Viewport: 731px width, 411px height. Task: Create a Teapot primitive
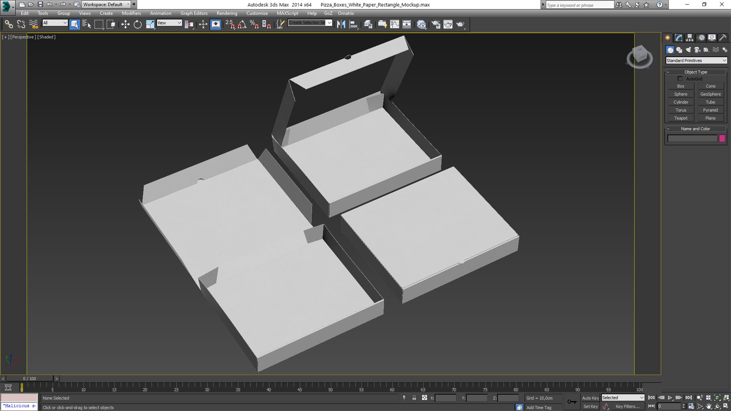tap(681, 118)
